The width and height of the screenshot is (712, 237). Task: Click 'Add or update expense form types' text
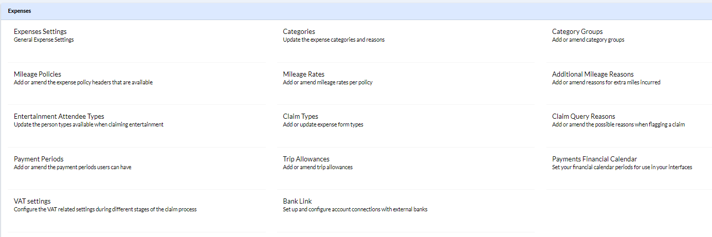pyautogui.click(x=323, y=125)
